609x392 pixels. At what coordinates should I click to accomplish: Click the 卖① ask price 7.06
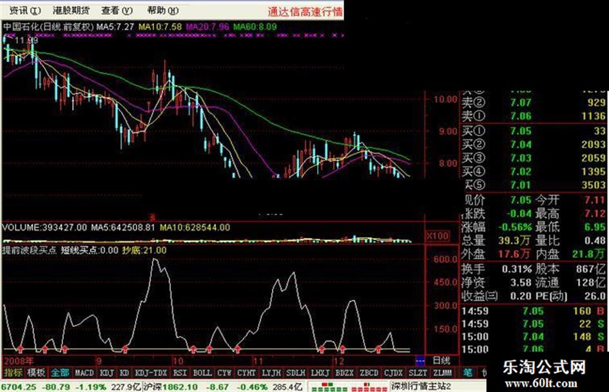(x=521, y=116)
